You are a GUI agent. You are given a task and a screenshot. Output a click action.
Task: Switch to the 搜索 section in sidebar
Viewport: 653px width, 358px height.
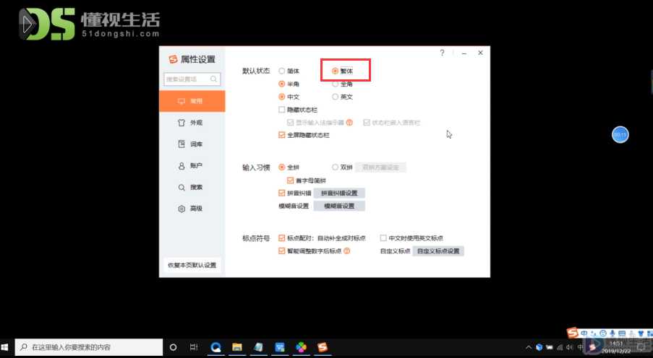(x=192, y=187)
